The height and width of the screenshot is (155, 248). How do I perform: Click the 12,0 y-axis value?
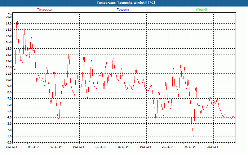9,67
